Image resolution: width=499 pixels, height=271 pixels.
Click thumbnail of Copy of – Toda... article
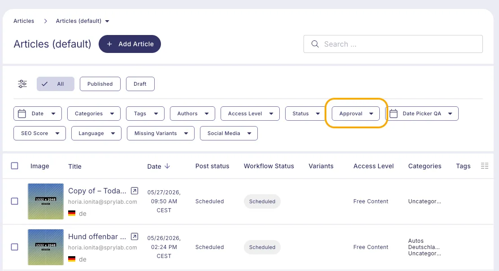[46, 201]
